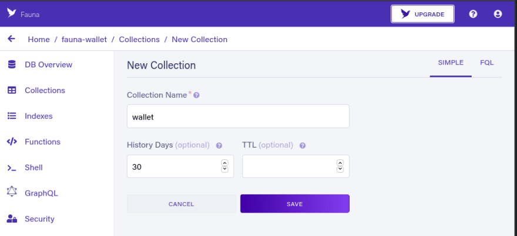Image resolution: width=517 pixels, height=236 pixels.
Task: Click the Collections table icon in sidebar
Action: coord(12,90)
